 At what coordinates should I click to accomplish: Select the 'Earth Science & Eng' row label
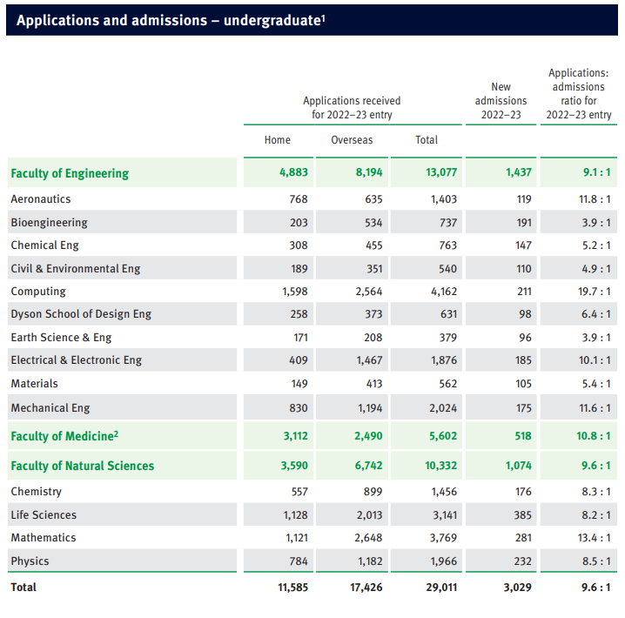[x=61, y=338]
